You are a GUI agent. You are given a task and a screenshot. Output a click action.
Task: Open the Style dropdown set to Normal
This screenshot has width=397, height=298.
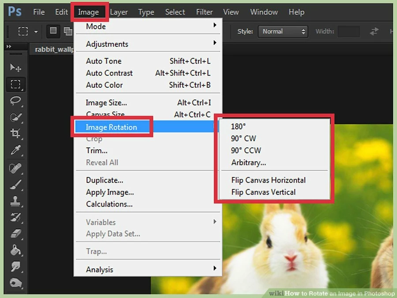283,31
